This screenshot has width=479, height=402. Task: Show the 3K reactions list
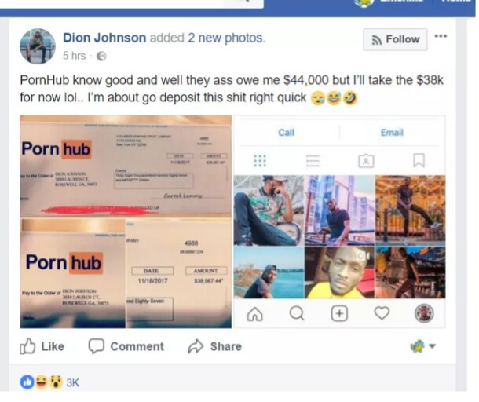73,382
